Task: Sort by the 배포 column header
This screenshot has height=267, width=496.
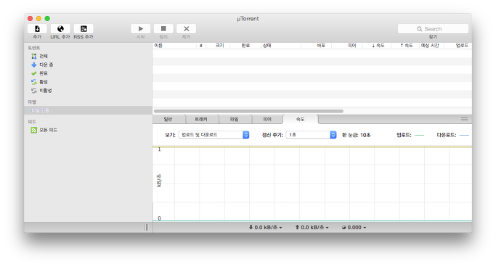Action: click(316, 46)
